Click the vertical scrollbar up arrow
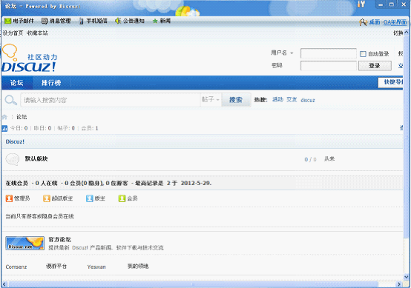Image resolution: width=411 pixels, height=288 pixels. click(407, 32)
